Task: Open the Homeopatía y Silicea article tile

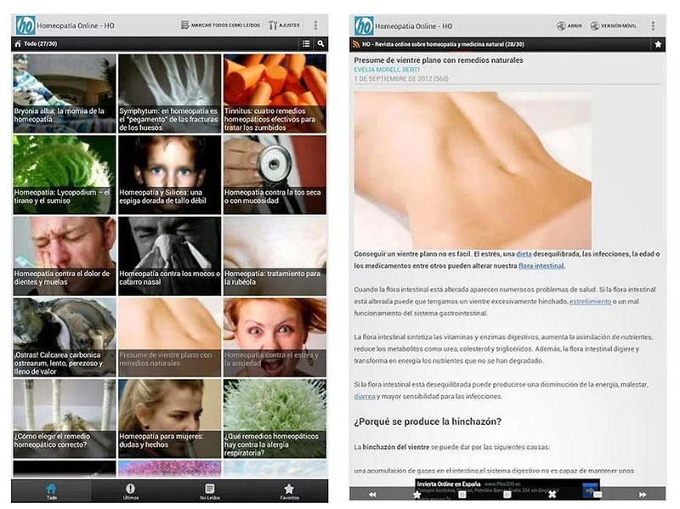Action: coord(169,175)
